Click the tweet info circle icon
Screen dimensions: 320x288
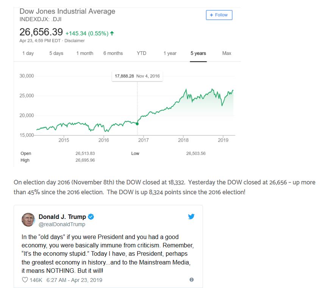click(191, 280)
